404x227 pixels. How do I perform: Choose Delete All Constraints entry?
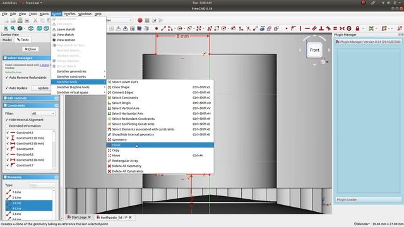[160, 172]
